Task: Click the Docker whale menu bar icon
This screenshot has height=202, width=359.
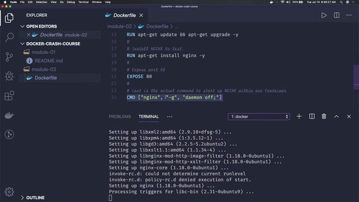Action: pos(271,2)
